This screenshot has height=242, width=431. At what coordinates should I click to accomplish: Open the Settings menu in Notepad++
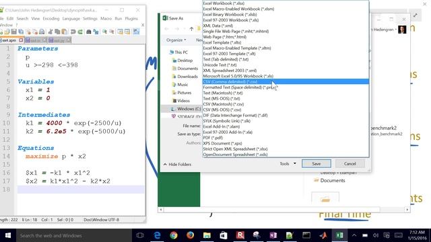click(90, 19)
